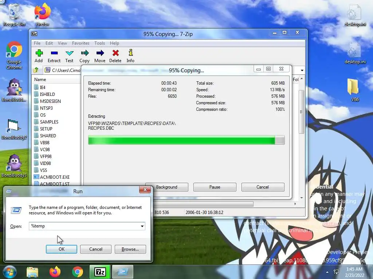
Task: Open Chrome from the taskbar
Action: 78,272
